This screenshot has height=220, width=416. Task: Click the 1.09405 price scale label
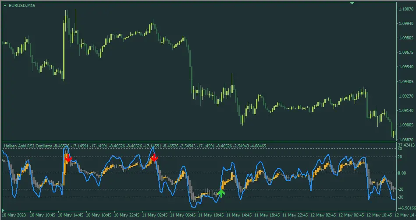tap(405, 81)
